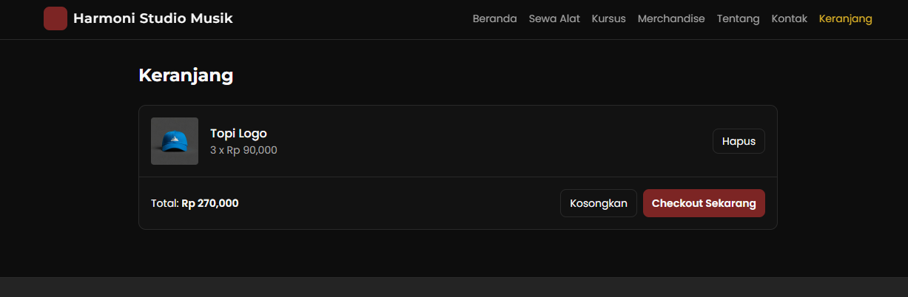Remove Topi Logo with Hapus button
The image size is (908, 297).
(739, 141)
